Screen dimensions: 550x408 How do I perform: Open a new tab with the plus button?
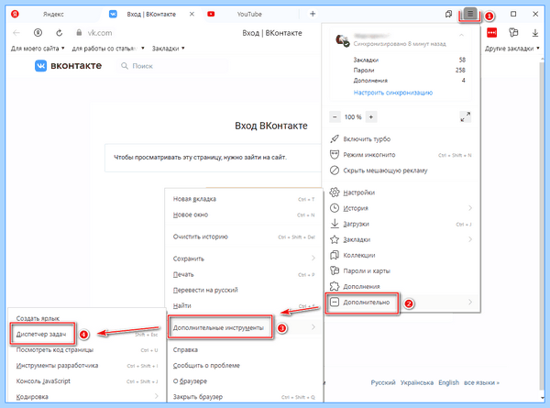point(313,14)
